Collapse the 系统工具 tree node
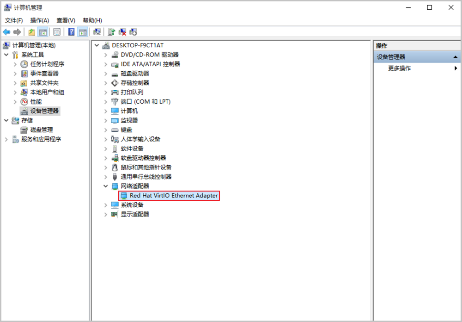The width and height of the screenshot is (462, 322). [6, 55]
